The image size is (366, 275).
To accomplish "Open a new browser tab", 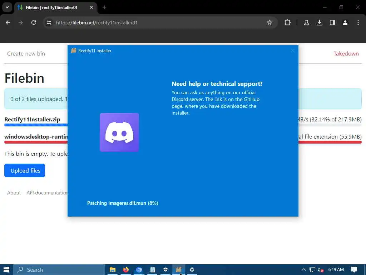I will [x=104, y=7].
